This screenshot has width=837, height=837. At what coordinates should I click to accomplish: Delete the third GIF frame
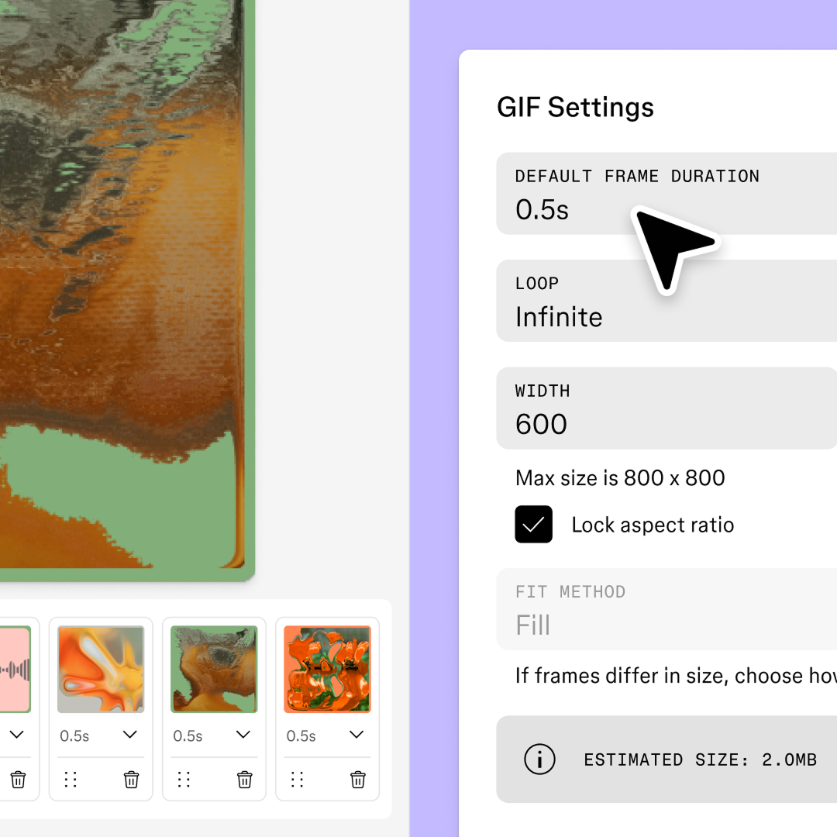[x=244, y=780]
